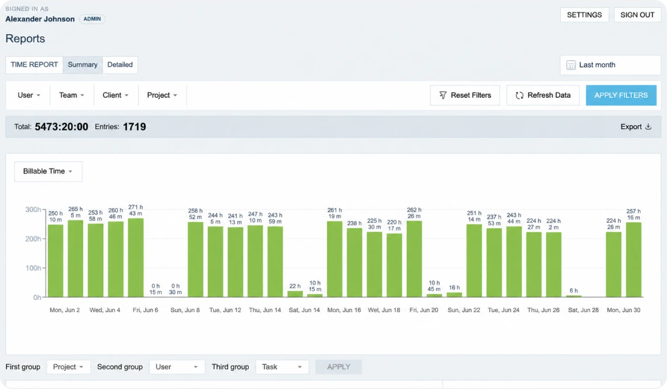Open the Third group dropdown set to Task
The width and height of the screenshot is (667, 389).
(282, 367)
